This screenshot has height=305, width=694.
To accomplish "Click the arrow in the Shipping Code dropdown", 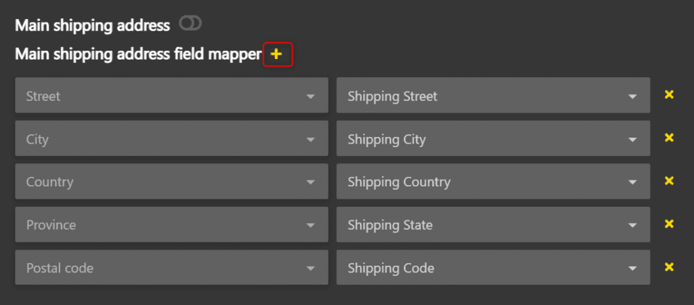I will tap(632, 268).
